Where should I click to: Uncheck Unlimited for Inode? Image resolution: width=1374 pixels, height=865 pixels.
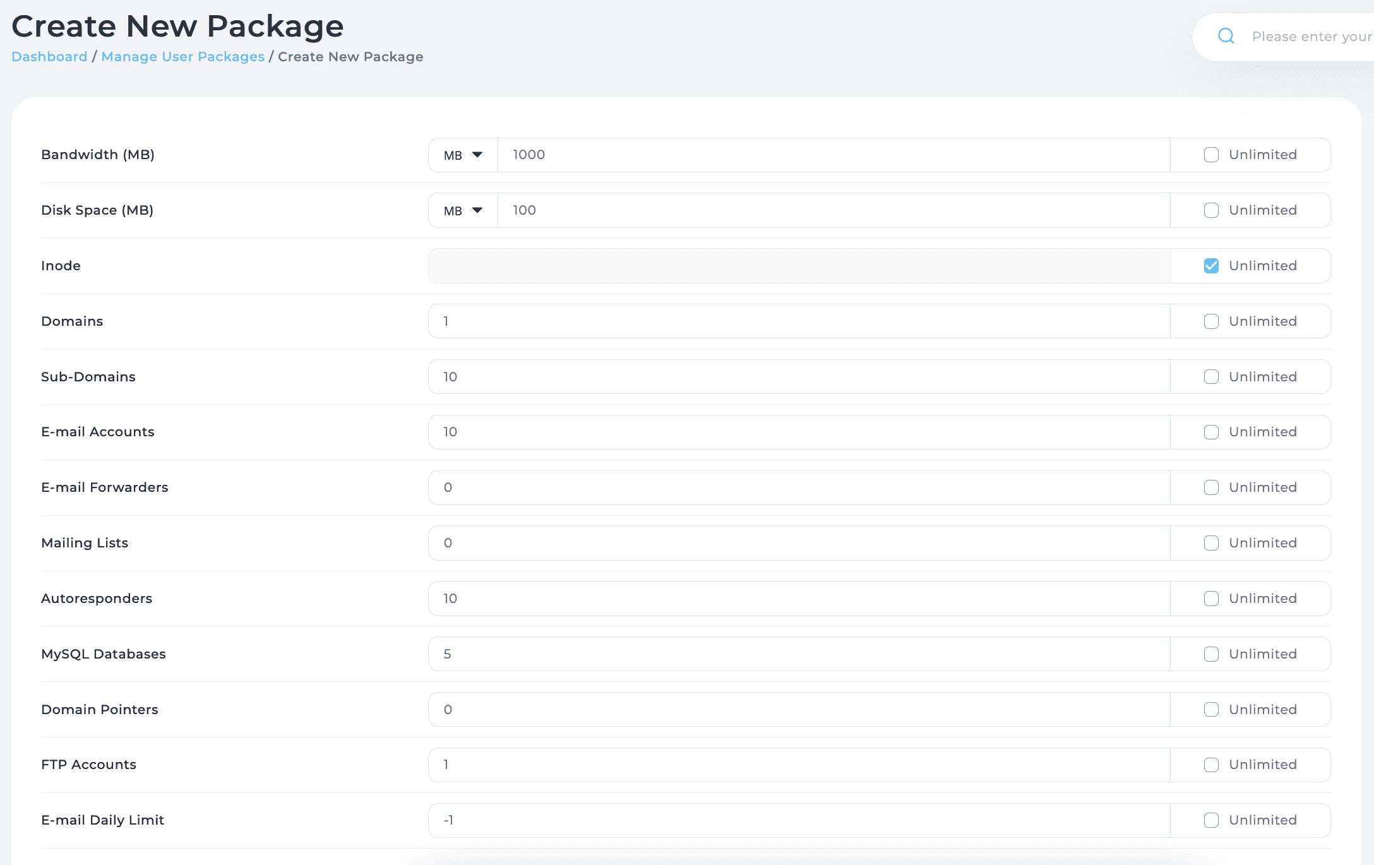[x=1211, y=266]
